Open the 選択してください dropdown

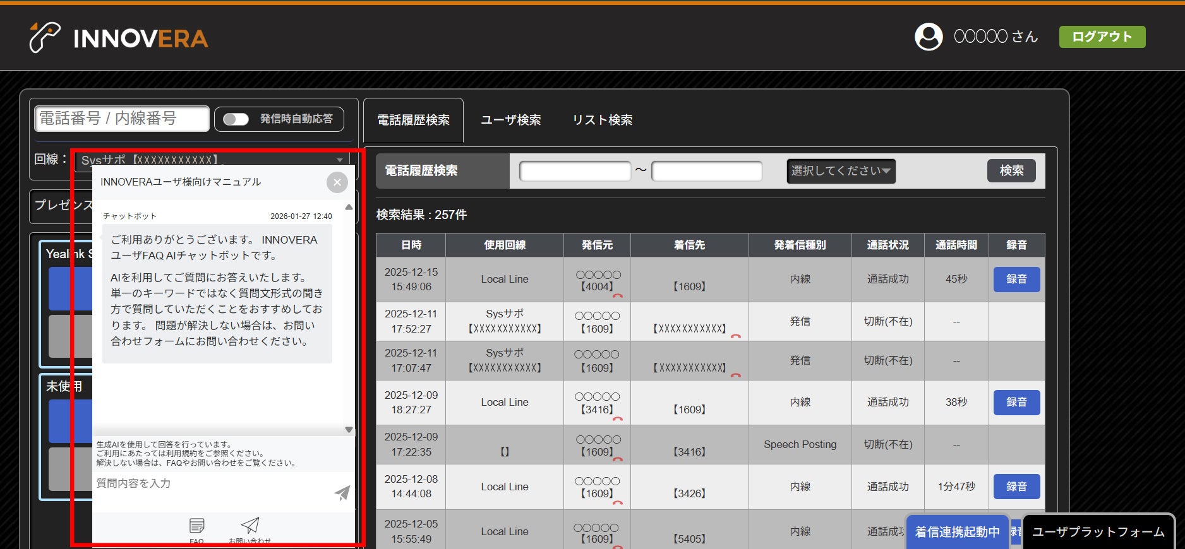pos(841,171)
